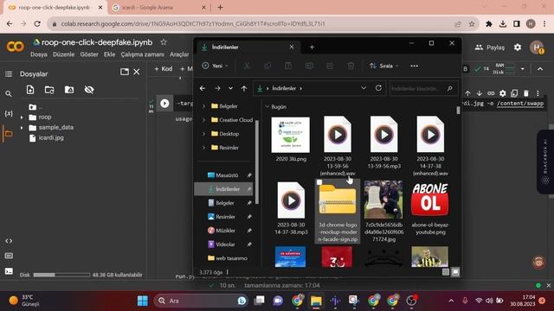Open Colab search sidebar icon

[9, 94]
